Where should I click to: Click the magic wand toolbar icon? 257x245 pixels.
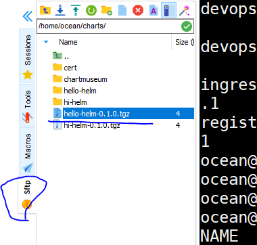(185, 10)
